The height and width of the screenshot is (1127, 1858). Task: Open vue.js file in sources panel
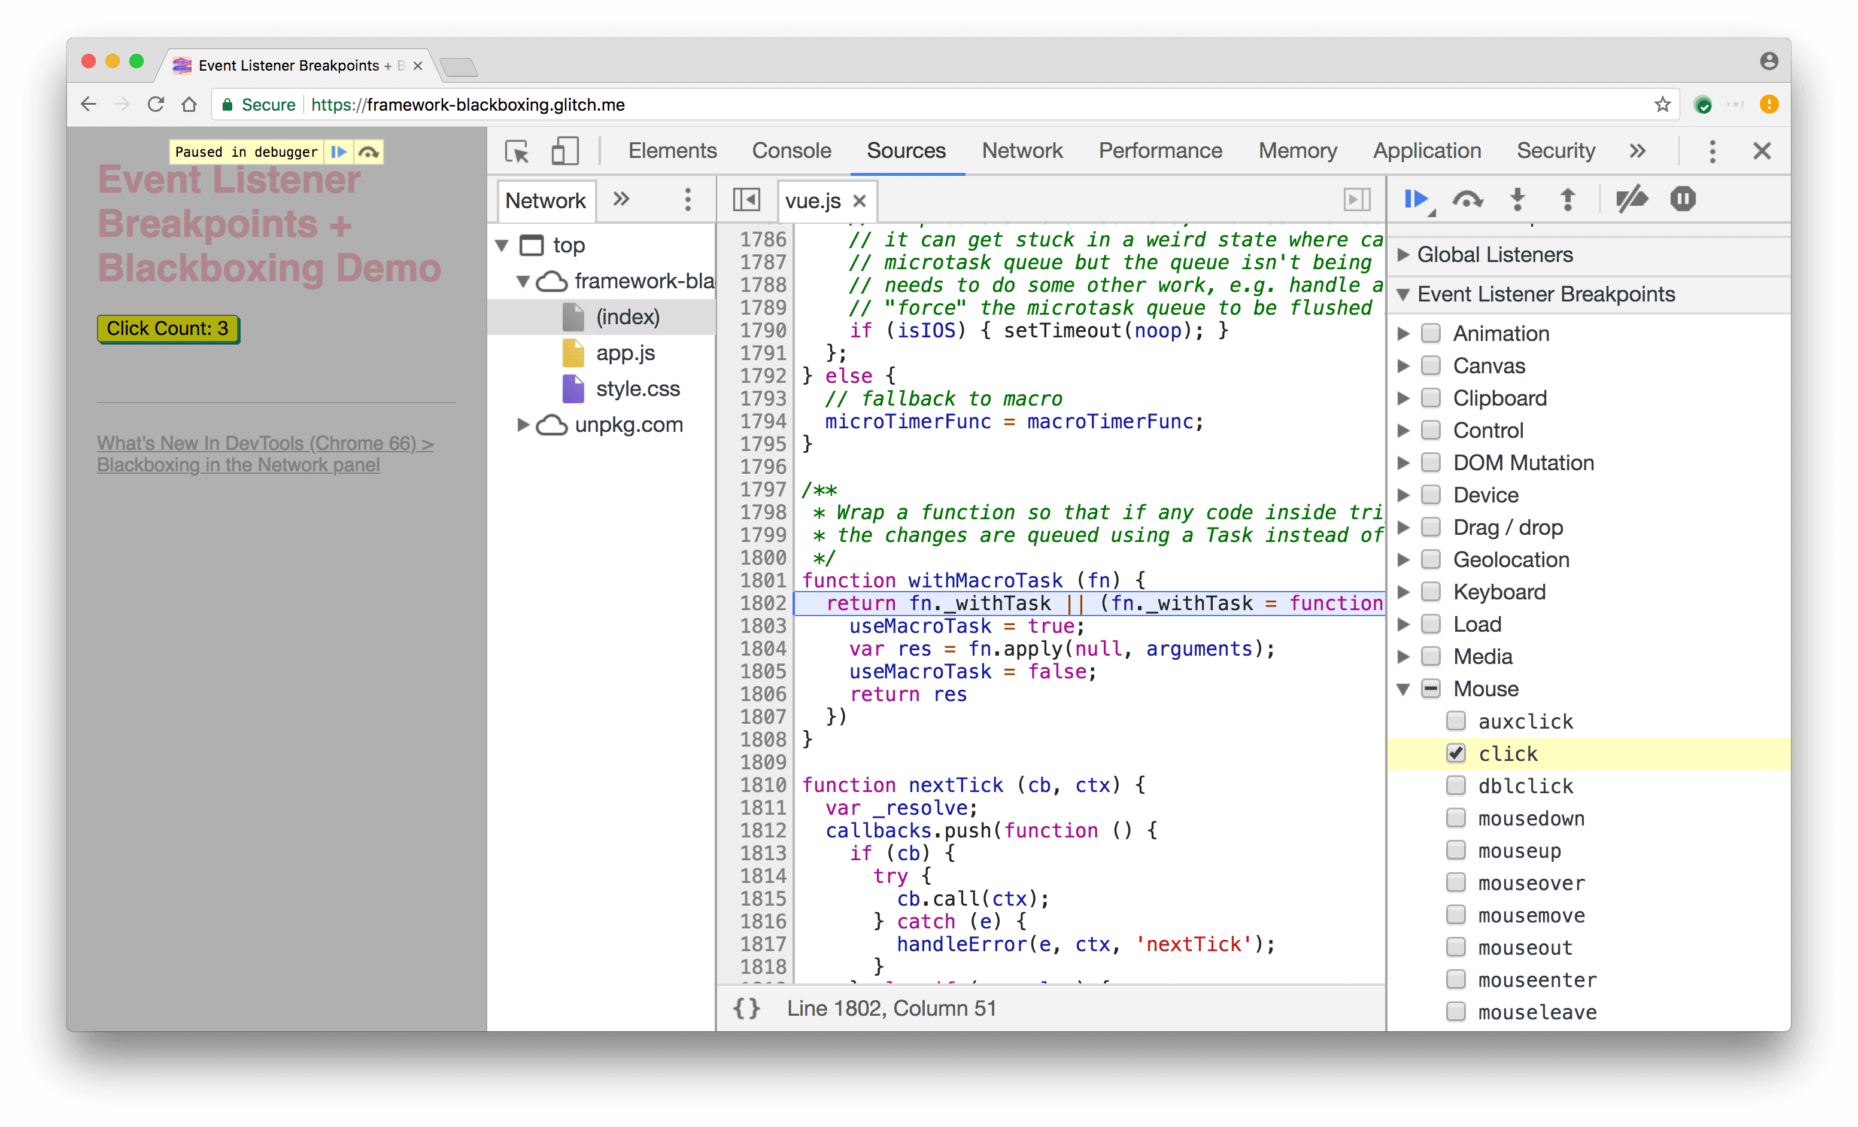tap(811, 200)
